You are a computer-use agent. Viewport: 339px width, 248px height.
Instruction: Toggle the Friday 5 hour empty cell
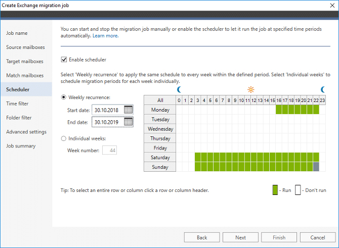tap(210, 148)
